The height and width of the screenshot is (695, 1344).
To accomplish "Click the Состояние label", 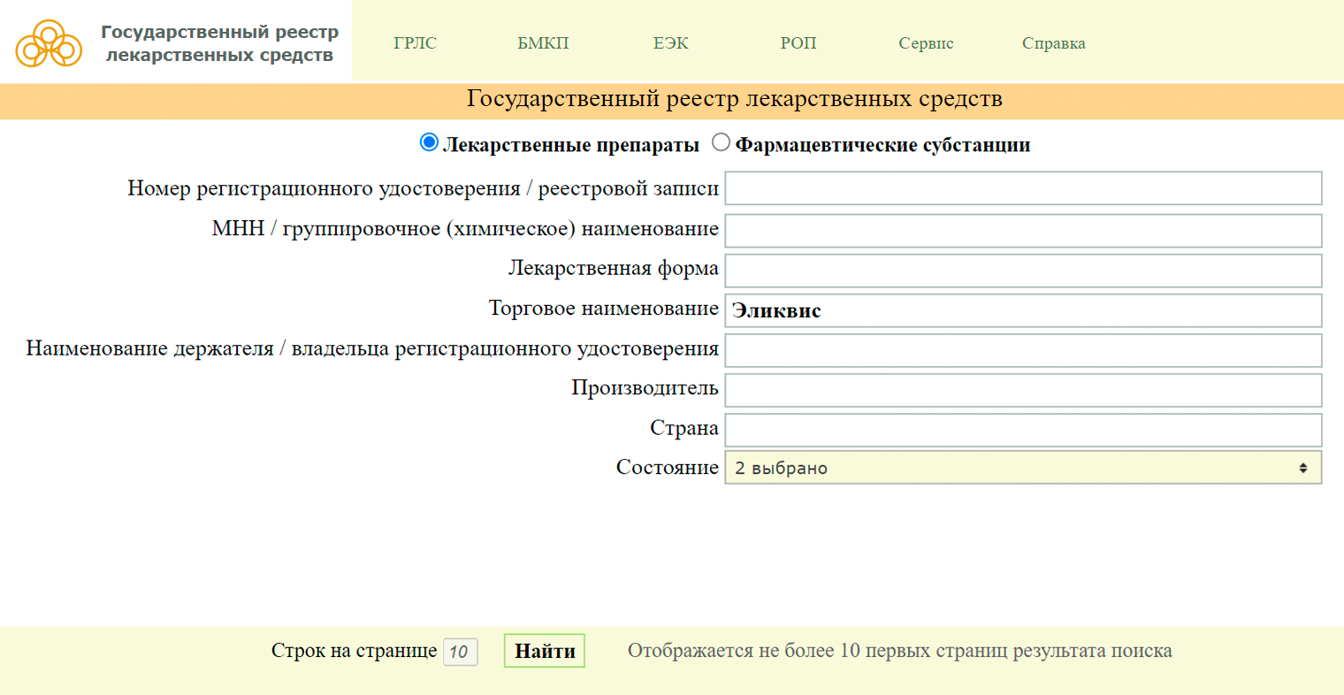I will click(x=668, y=468).
